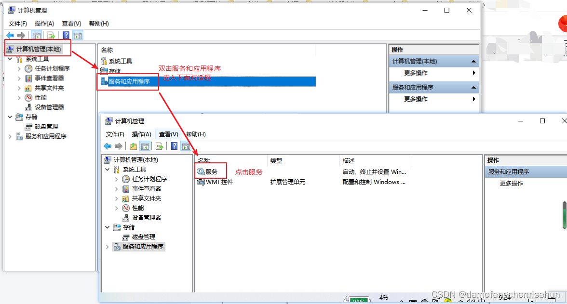Click the battery indicator in the taskbar
Screen dimensions: 567x304
(x=358, y=300)
